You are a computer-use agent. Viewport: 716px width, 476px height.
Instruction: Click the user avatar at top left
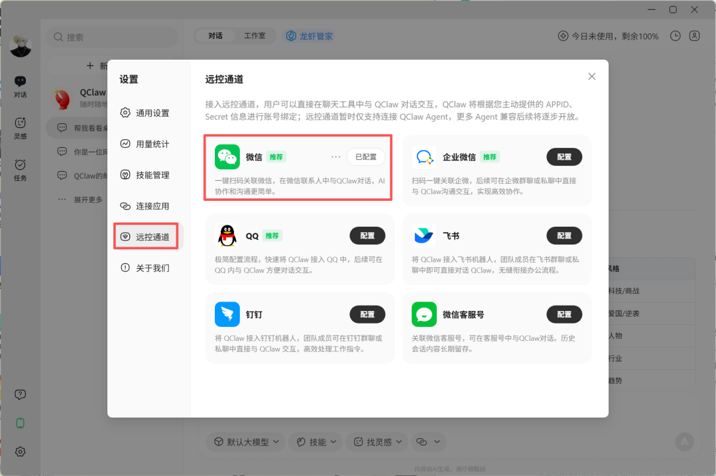pyautogui.click(x=20, y=46)
